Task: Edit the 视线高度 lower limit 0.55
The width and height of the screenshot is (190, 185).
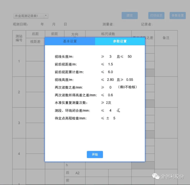Action: tap(130, 80)
